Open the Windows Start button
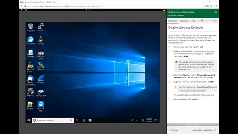The image size is (238, 134). coord(29,120)
